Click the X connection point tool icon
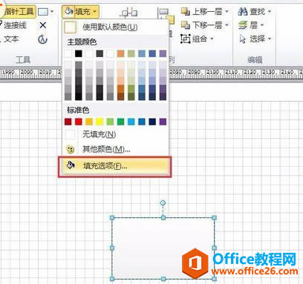303x284 pixels. click(43, 25)
